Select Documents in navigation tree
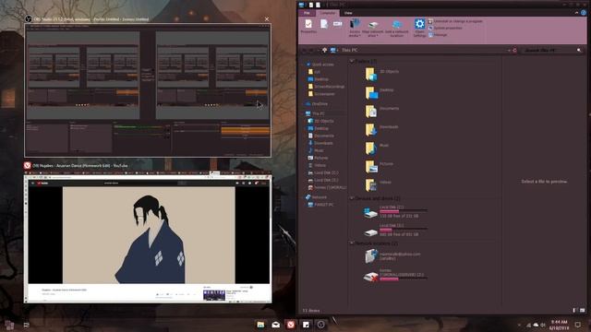 tap(321, 136)
